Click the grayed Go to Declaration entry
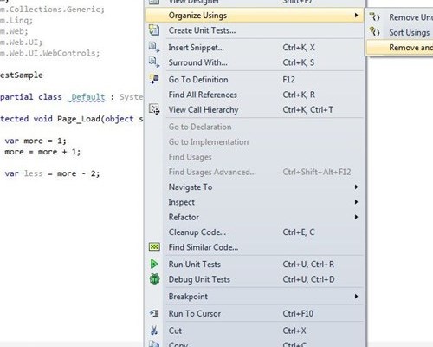 255,127
